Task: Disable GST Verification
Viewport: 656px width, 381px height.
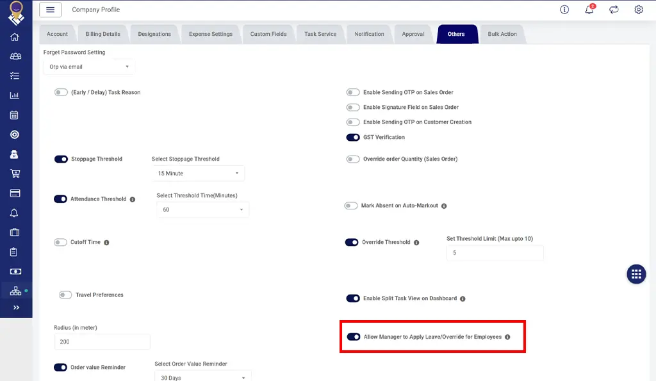Action: (353, 137)
